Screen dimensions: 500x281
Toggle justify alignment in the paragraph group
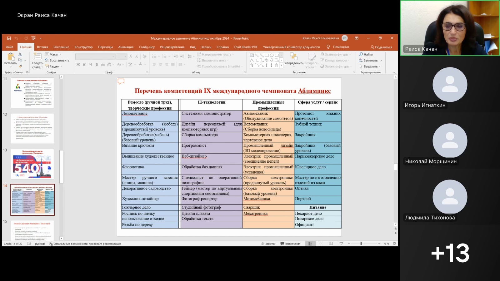pos(173,64)
